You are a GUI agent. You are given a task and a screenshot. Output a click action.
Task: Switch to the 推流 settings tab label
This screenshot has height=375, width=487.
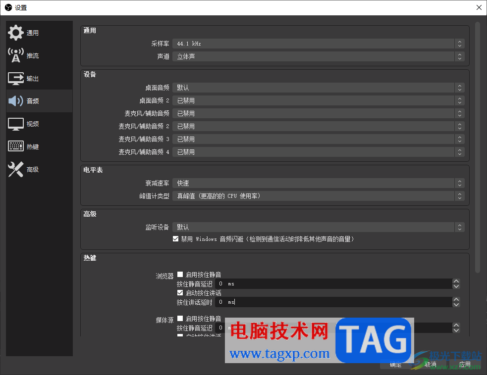[33, 55]
